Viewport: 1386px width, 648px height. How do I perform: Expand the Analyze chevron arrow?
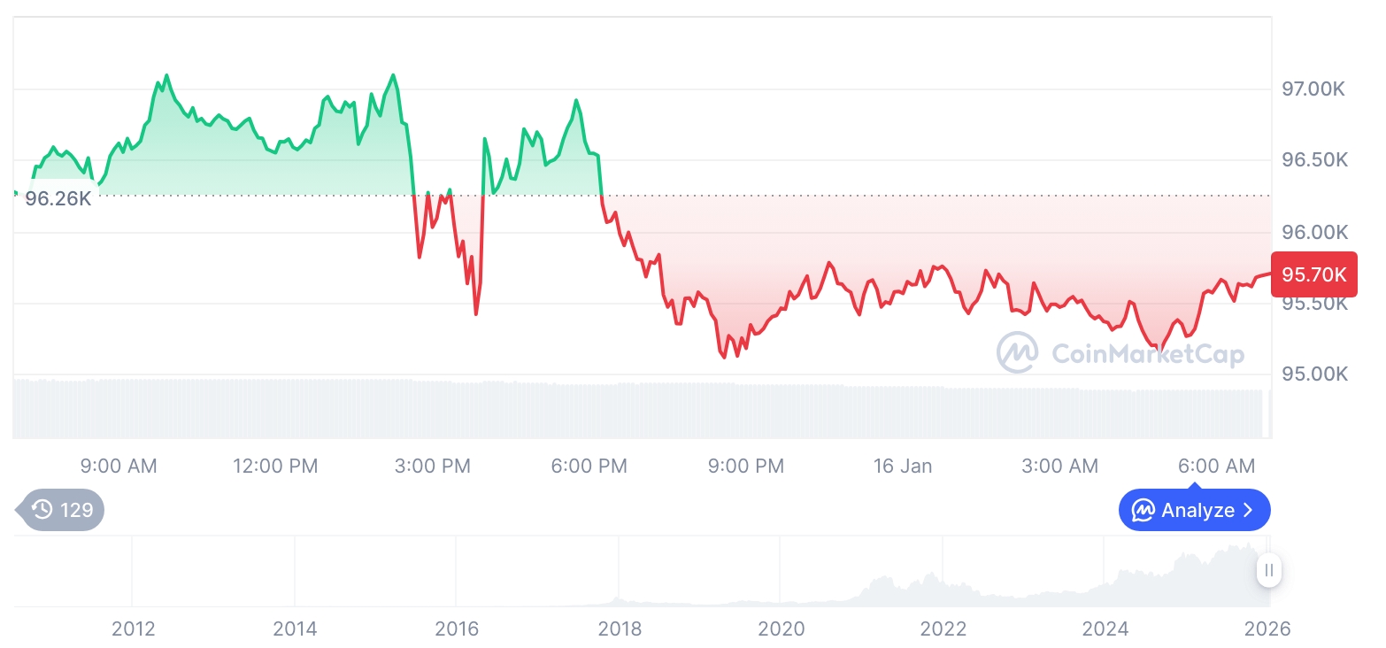point(1249,511)
